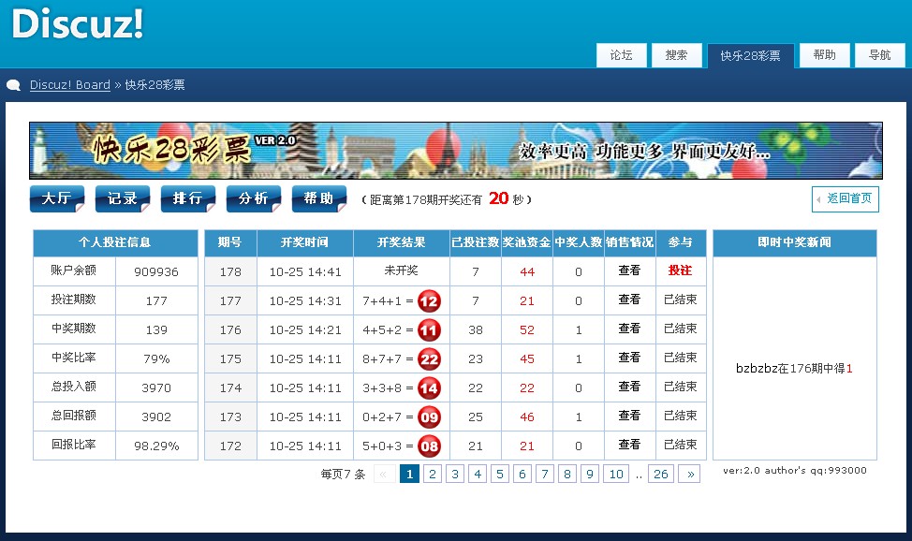Click the red result ball 22
This screenshot has height=541, width=912.
point(429,359)
